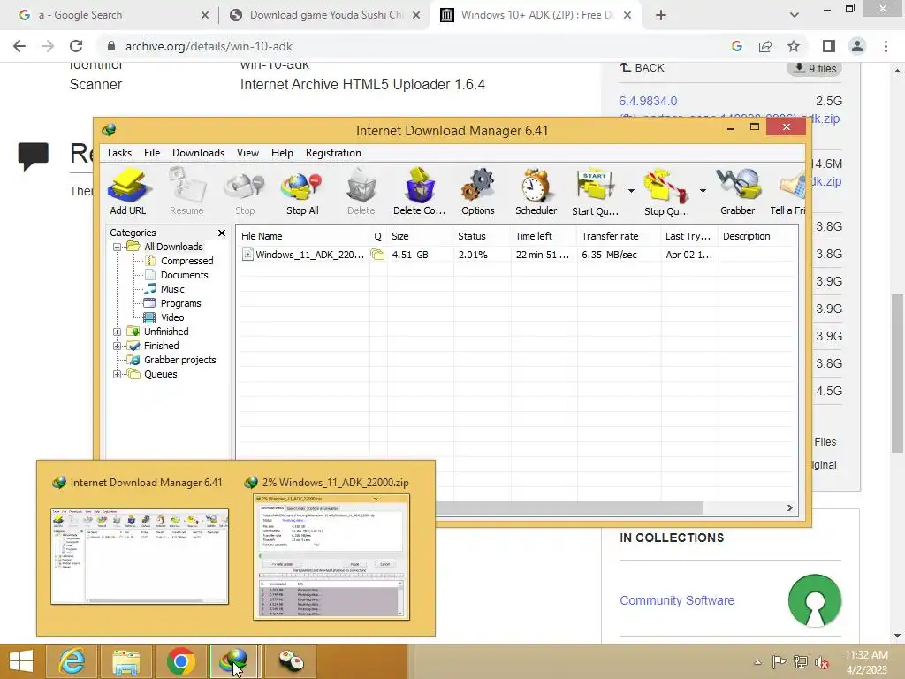Show hidden system tray icons arrow
Image resolution: width=905 pixels, height=679 pixels.
coord(757,662)
